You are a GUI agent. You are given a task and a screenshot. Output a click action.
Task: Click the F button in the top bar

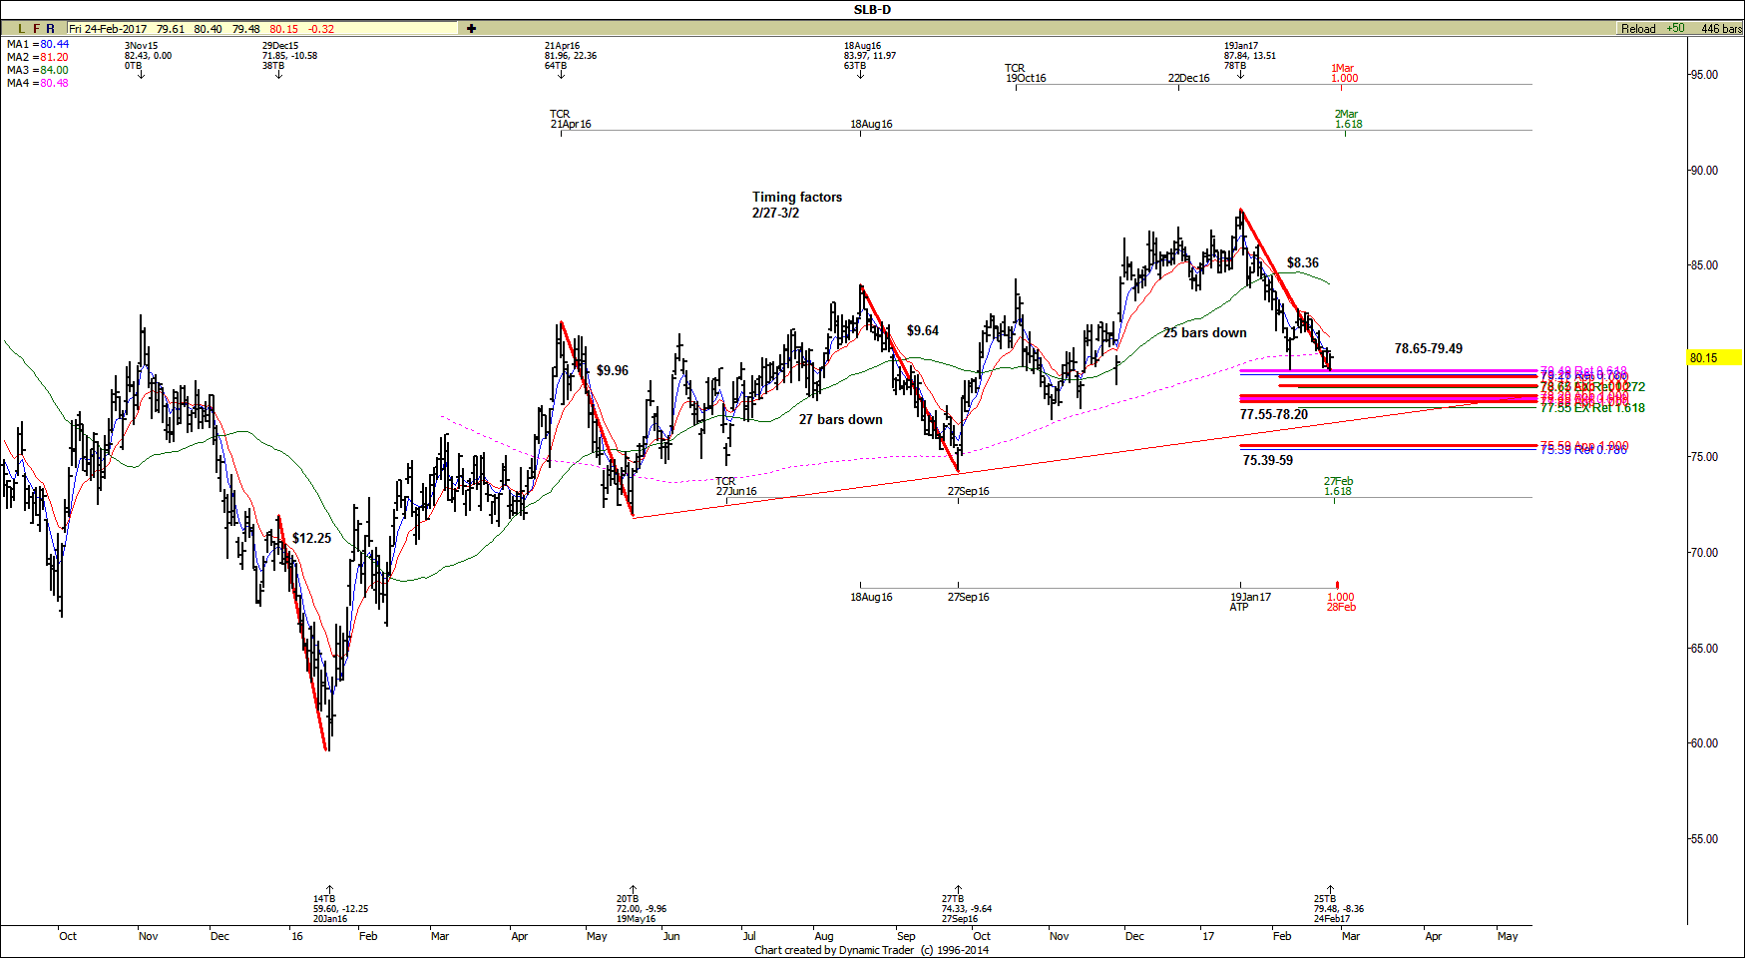point(36,29)
